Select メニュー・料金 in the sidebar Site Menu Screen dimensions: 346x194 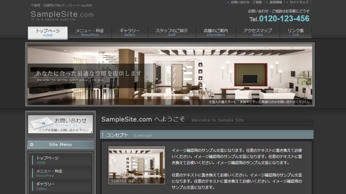coord(60,173)
